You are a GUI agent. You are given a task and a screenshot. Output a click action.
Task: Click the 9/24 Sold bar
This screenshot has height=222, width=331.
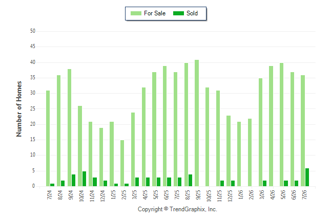pyautogui.click(x=73, y=180)
